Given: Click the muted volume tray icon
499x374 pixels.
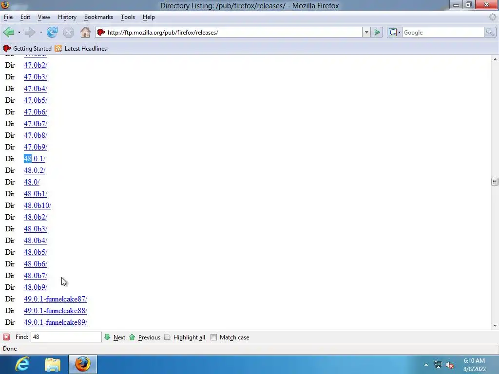Looking at the screenshot, I should pos(450,365).
